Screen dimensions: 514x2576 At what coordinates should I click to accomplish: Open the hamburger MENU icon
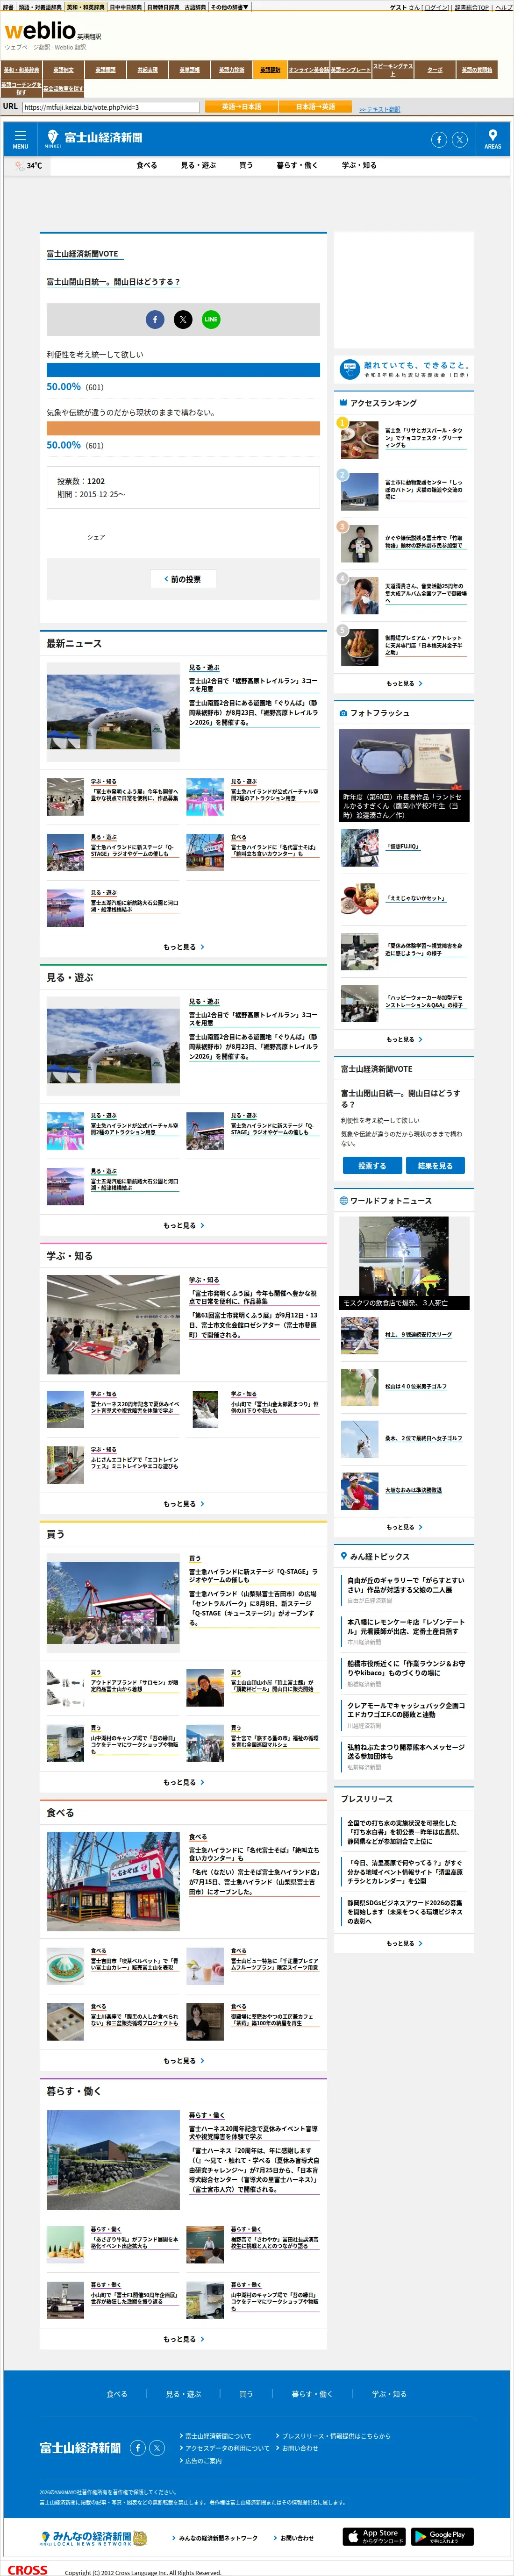pos(20,139)
